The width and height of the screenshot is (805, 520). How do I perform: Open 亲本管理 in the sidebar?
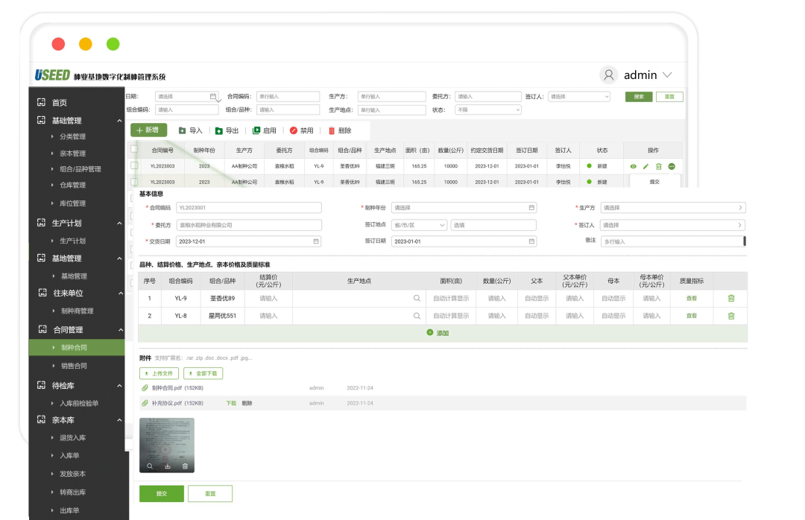(72, 153)
